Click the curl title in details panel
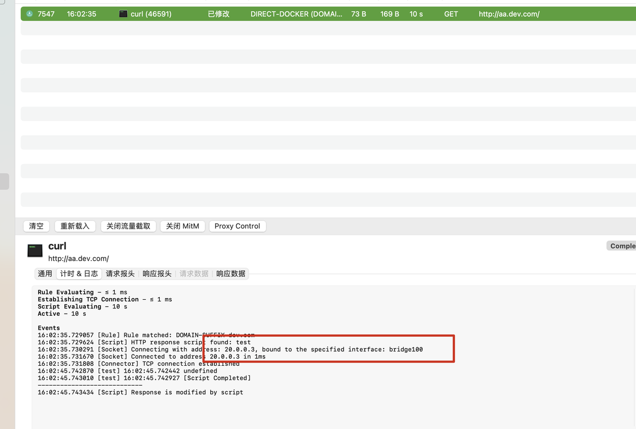 [x=57, y=246]
